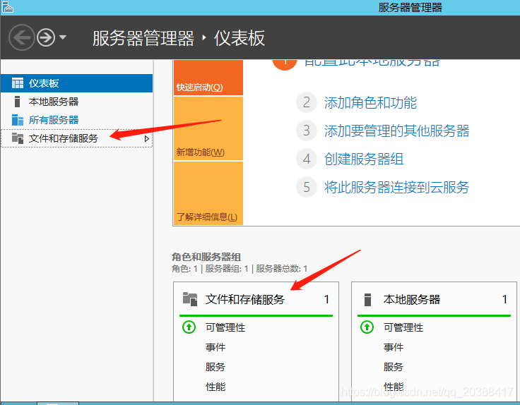Select 所有服务器 in the sidebar
The height and width of the screenshot is (405, 520).
pos(53,120)
